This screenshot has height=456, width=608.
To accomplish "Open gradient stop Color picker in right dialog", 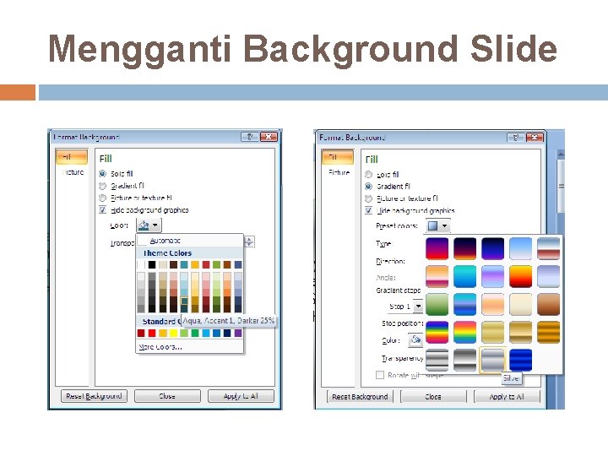I will coord(415,340).
